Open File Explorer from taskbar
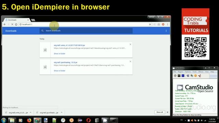Viewport: 219px width, 123px height. click(12, 120)
